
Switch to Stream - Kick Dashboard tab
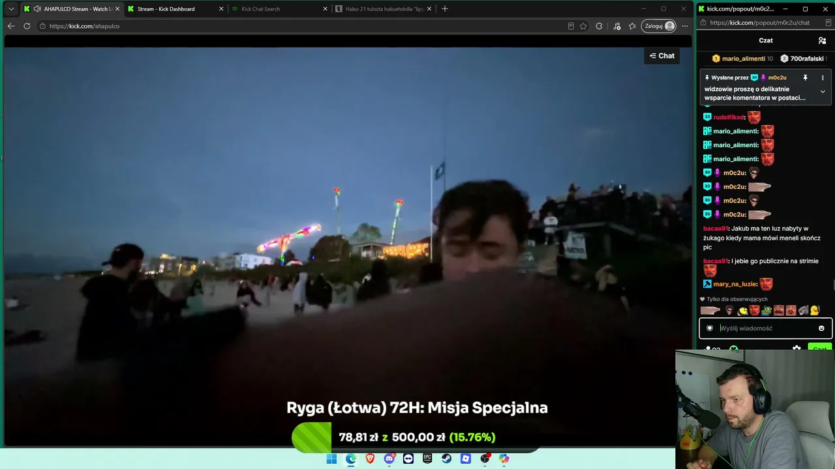pos(175,9)
